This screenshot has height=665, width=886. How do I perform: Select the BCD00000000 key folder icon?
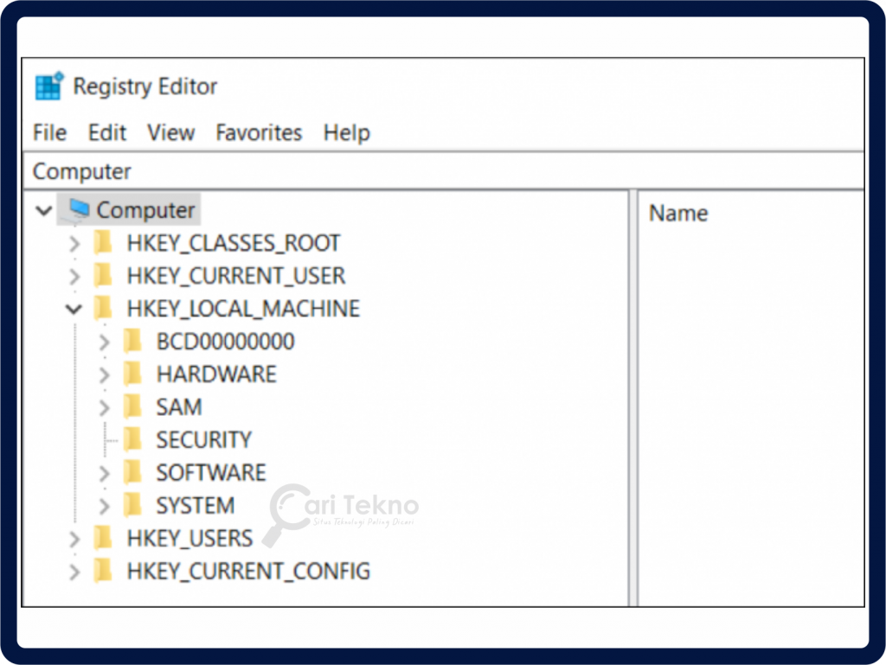pos(134,342)
